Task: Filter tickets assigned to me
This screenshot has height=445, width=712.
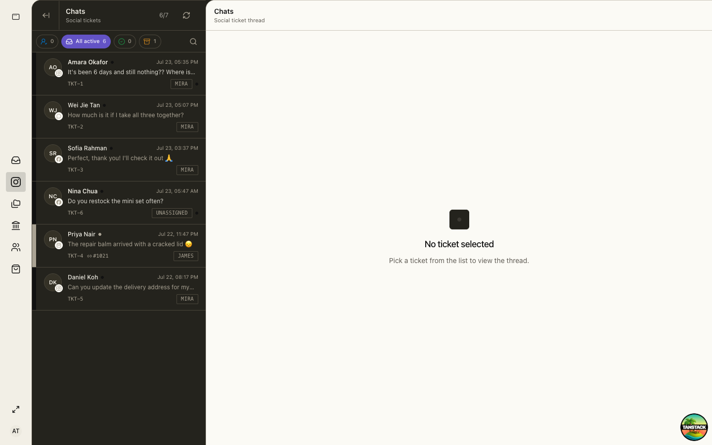Action: point(47,42)
